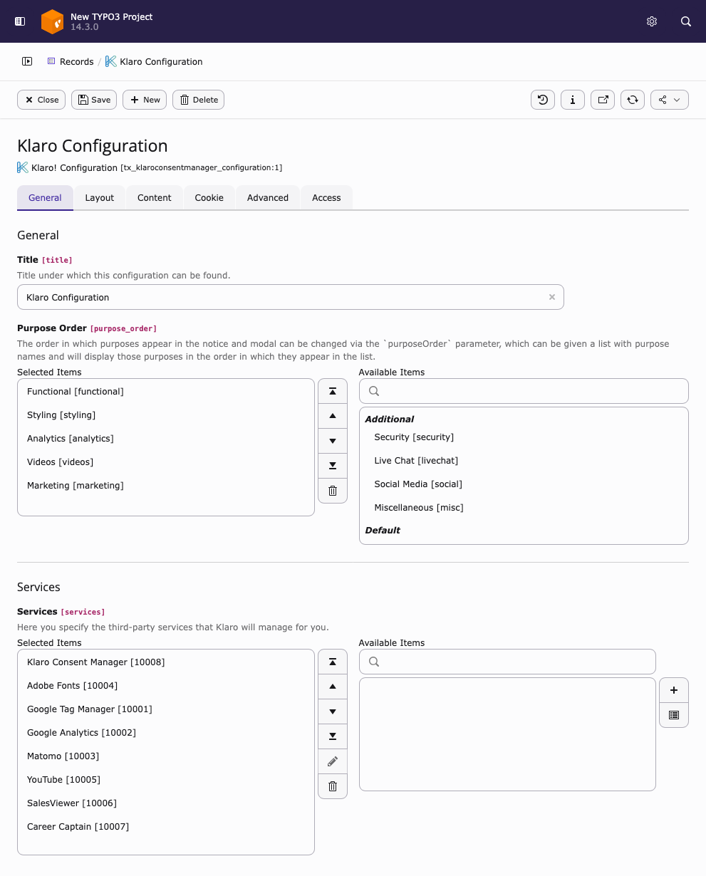
Task: Select 'Adobe Fonts [10004]' service
Action: point(166,685)
